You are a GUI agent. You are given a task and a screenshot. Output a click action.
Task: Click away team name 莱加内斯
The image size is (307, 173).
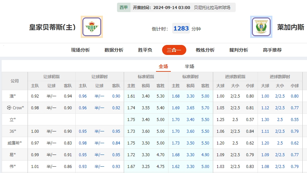click(291, 27)
